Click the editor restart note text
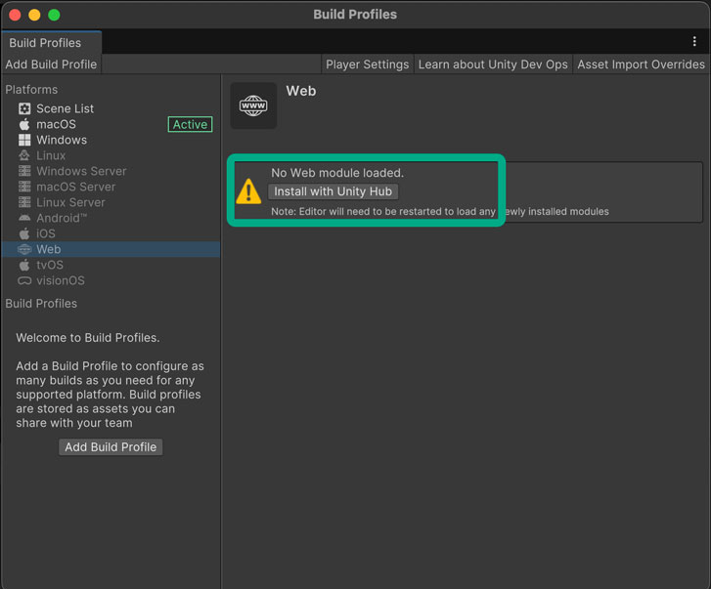Screen dimensions: 711x589 [x=440, y=211]
